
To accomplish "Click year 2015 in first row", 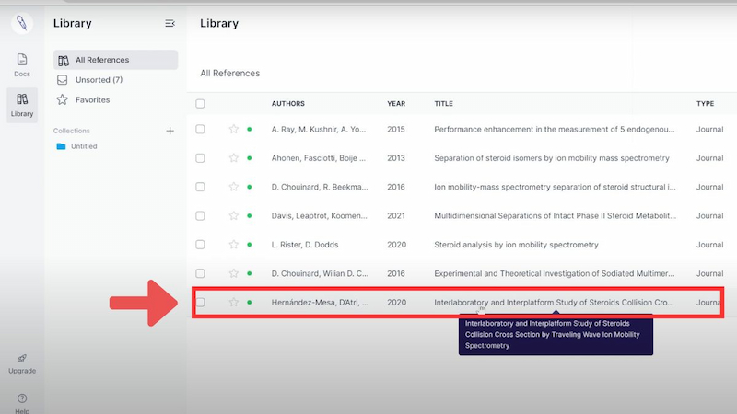I will coord(396,129).
